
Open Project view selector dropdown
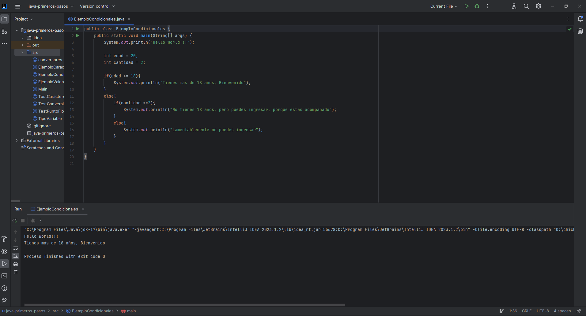(x=23, y=19)
